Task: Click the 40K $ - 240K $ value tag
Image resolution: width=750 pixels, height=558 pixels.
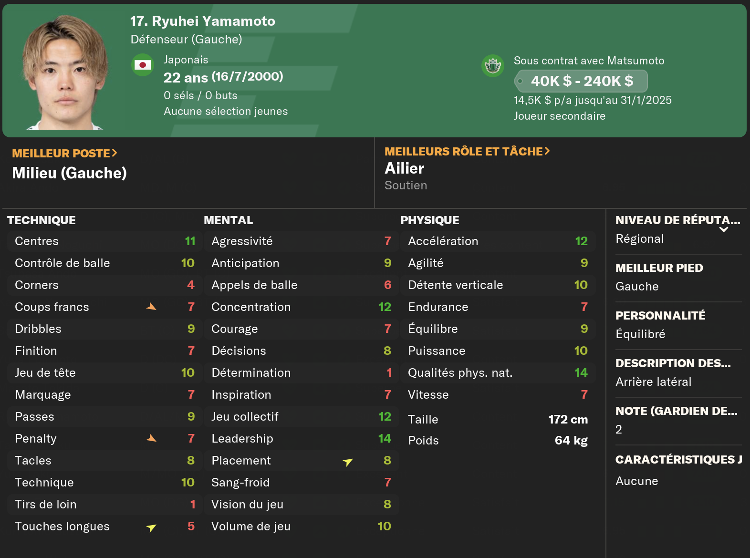Action: click(581, 81)
